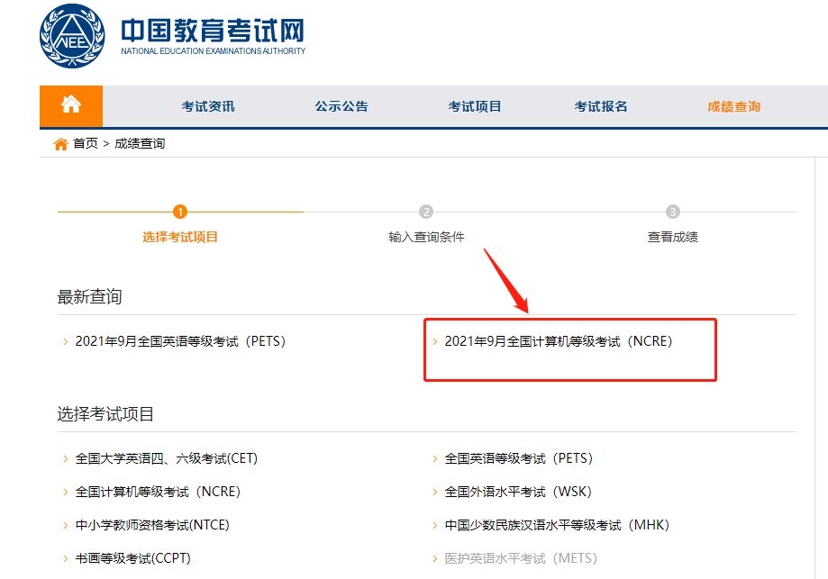This screenshot has width=828, height=579.
Task: Click chevron beside 全国大学英语四、六级考试(CET)
Action: point(66,458)
